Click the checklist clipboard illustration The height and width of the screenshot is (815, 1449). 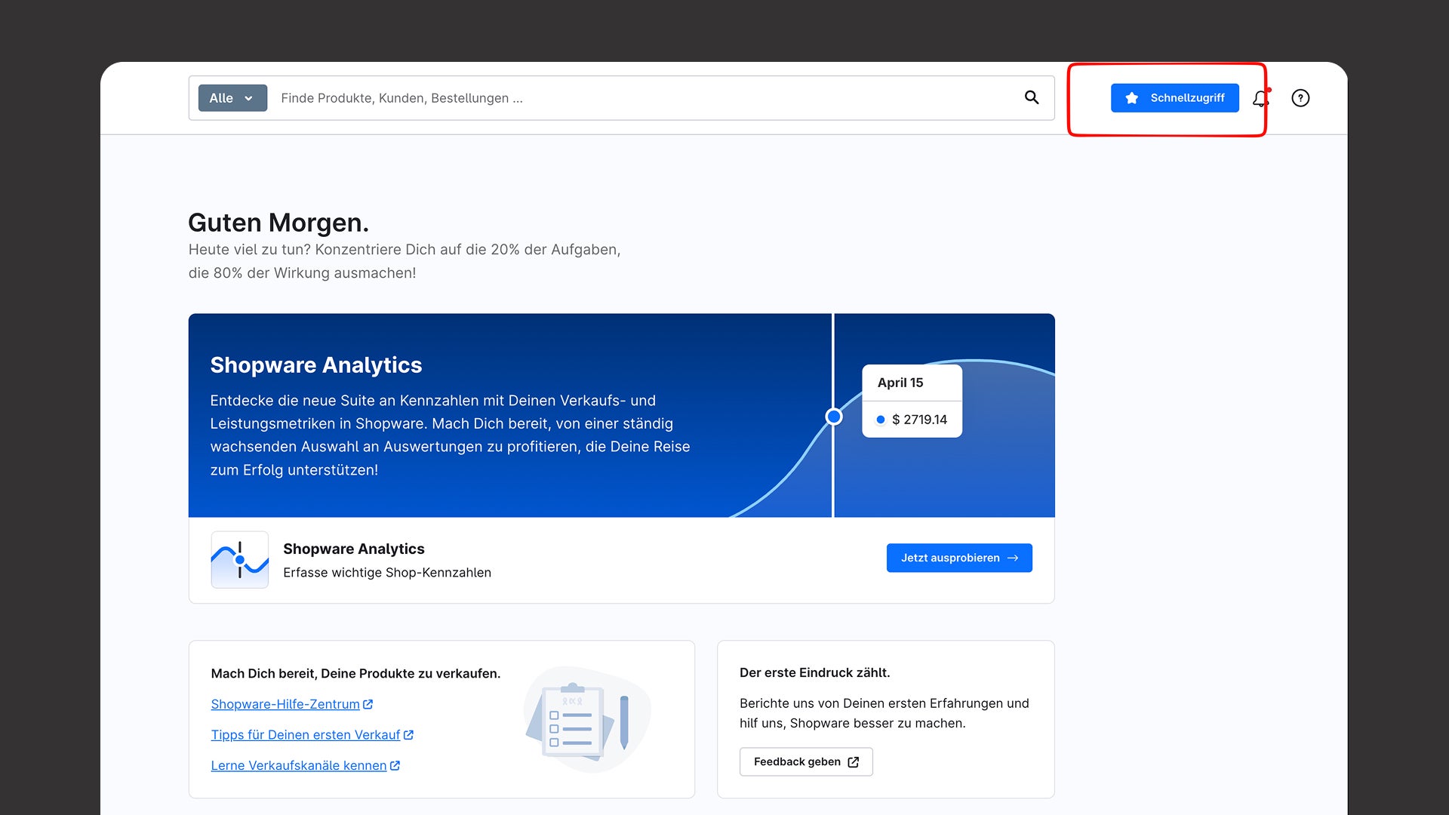click(x=588, y=719)
